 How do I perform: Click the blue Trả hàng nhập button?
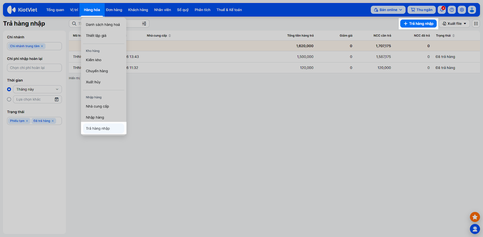[418, 23]
